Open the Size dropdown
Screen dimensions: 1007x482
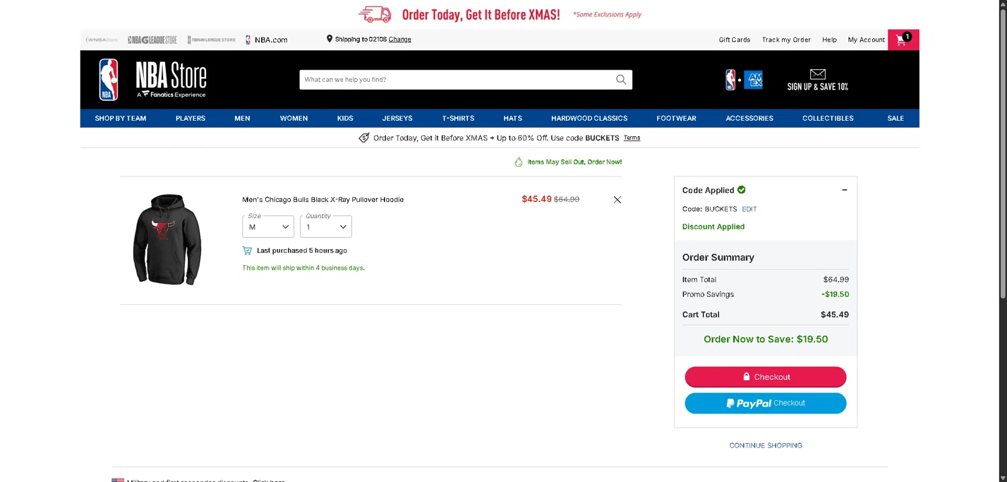click(x=268, y=226)
